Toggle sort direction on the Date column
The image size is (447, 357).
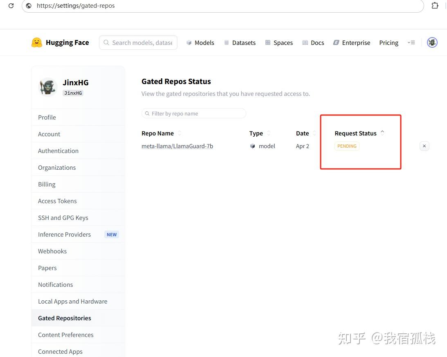315,133
